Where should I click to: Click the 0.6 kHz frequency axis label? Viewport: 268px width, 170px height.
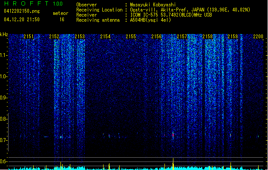4,161
